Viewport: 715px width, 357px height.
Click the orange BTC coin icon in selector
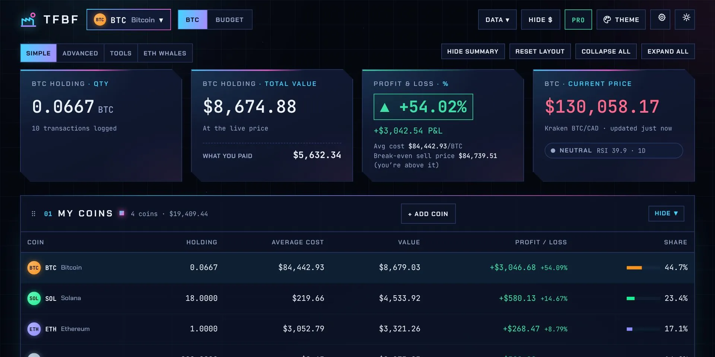[100, 20]
